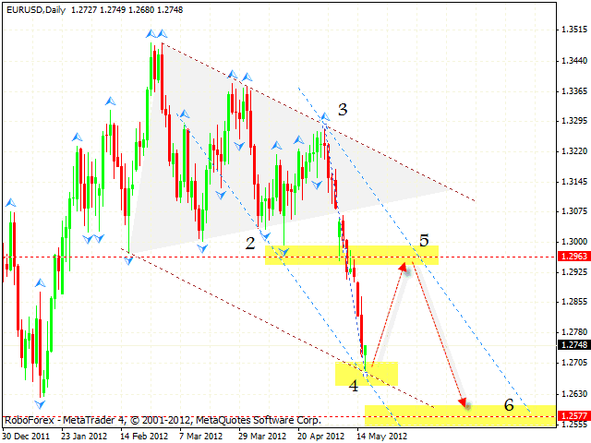Select the low price value 1.2680
The height and width of the screenshot is (443, 591).
pyautogui.click(x=141, y=10)
